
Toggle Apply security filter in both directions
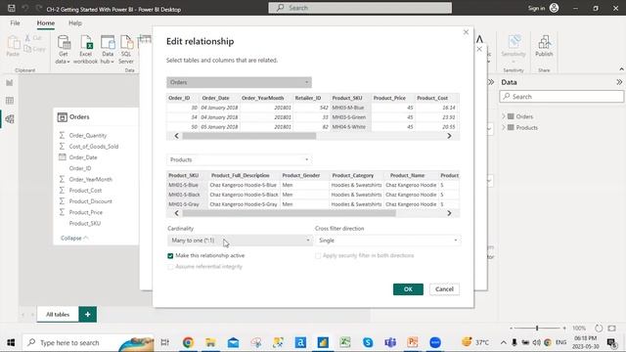click(318, 256)
